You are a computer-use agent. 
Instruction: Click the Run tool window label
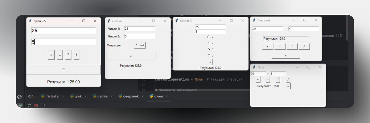[x=31, y=96]
